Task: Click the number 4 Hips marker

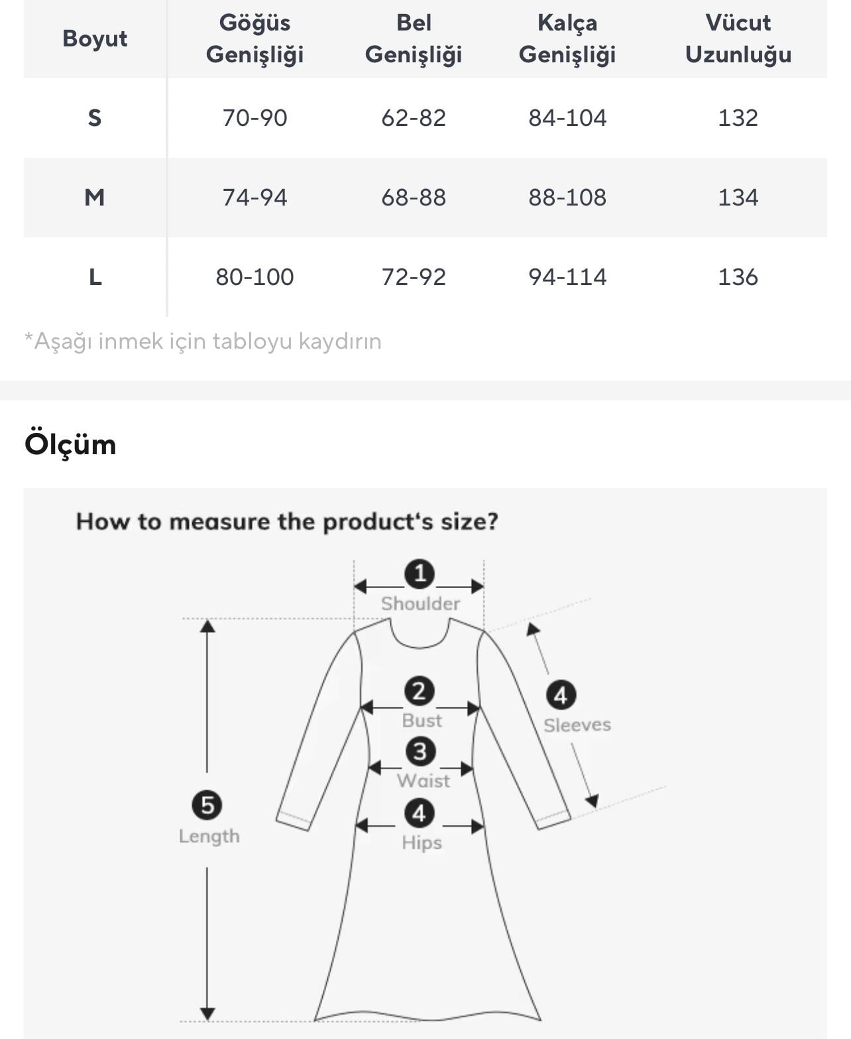Action: pos(420,813)
